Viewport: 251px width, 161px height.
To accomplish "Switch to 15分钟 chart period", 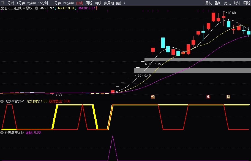I will (x=43, y=3).
